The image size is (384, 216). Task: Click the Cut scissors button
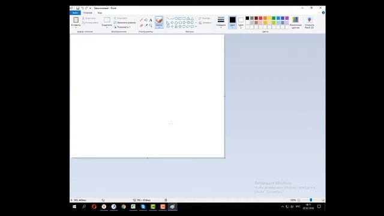89,18
